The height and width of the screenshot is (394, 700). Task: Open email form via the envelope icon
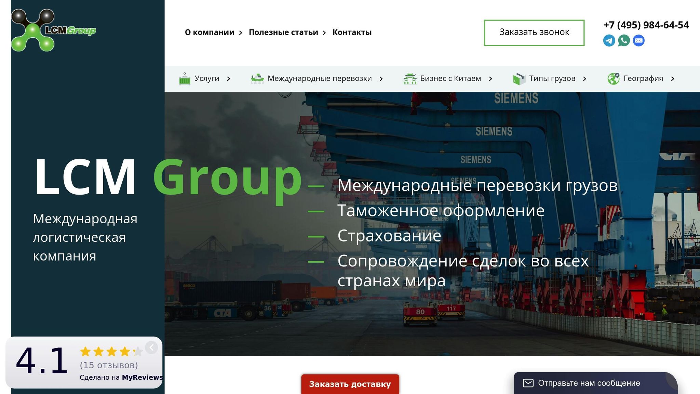(x=639, y=40)
